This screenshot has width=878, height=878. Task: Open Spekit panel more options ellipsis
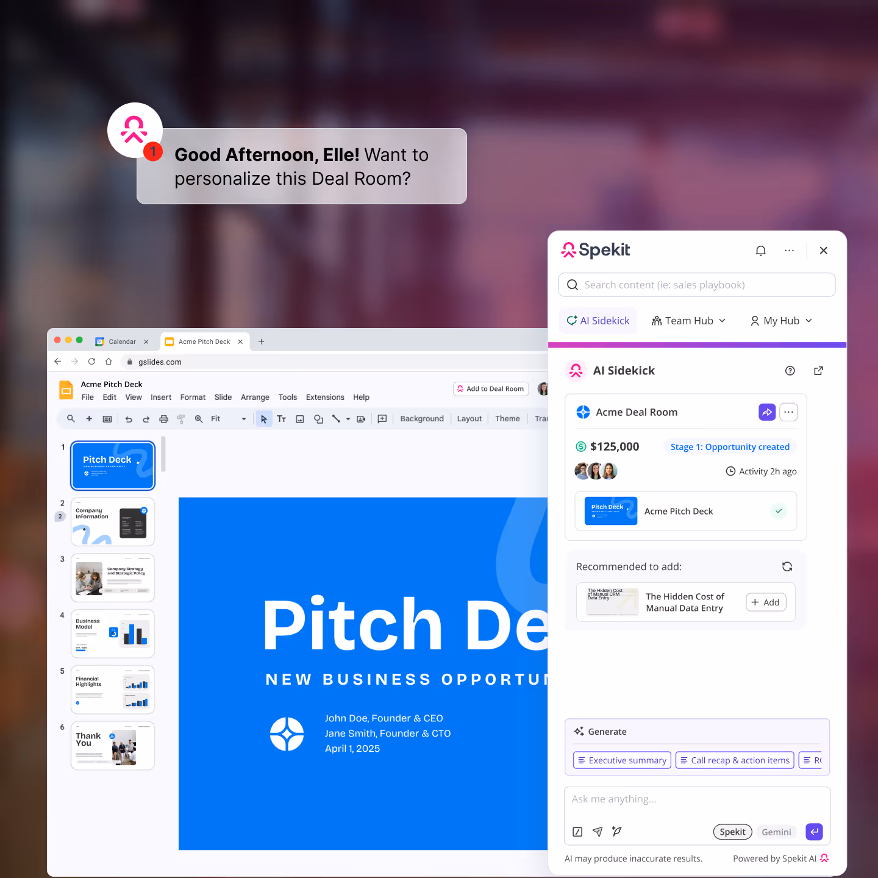click(x=789, y=251)
